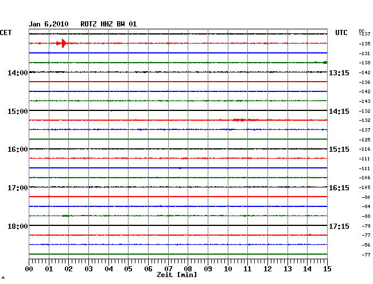Click the '15:15' UTC time label
This screenshot has height=284, width=373.
[x=339, y=149]
